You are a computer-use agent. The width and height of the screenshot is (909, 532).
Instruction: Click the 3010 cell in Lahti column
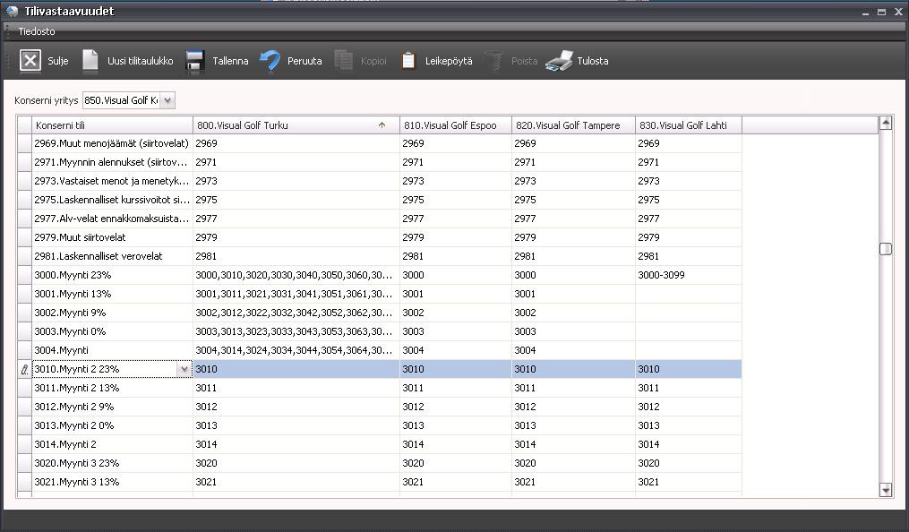689,369
